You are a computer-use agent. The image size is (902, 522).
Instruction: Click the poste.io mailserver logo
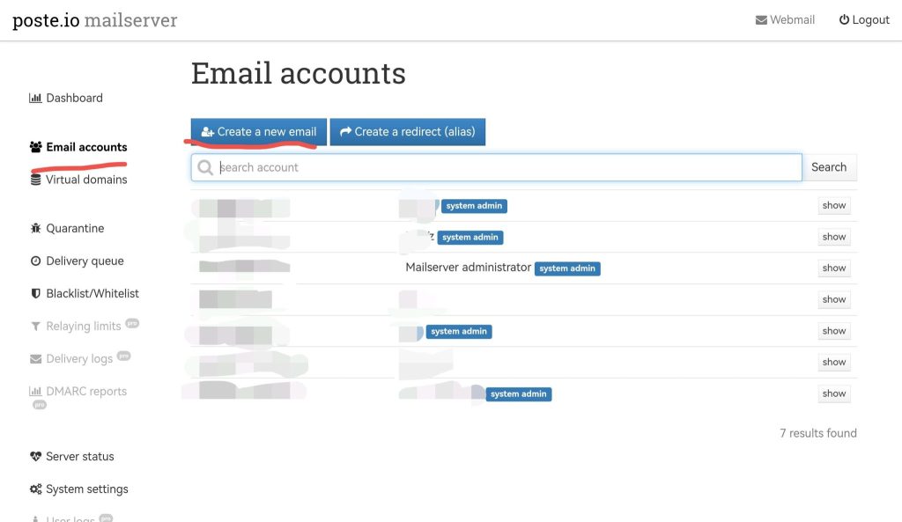pyautogui.click(x=95, y=20)
